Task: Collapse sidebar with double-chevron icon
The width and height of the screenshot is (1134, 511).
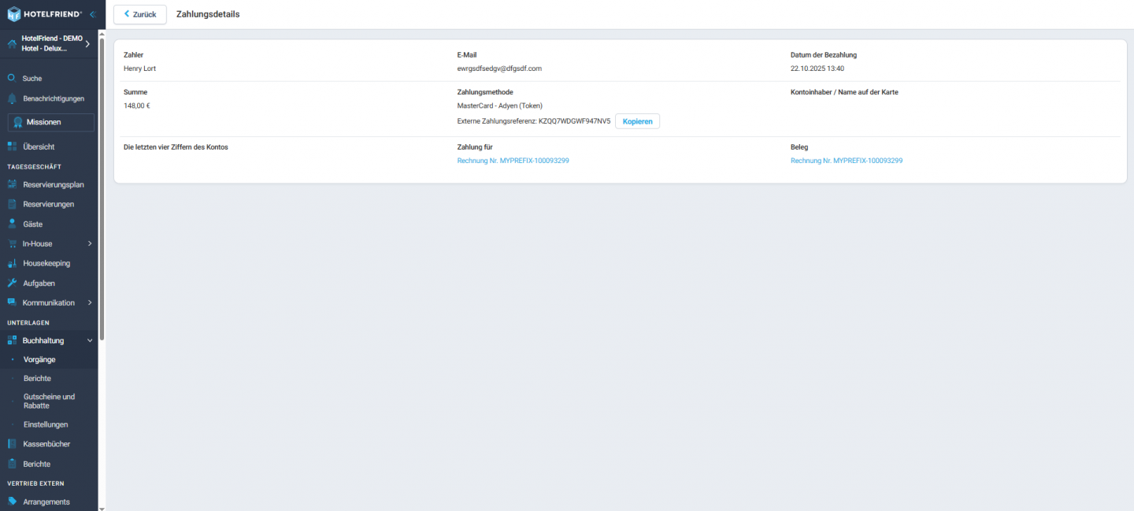Action: (92, 14)
